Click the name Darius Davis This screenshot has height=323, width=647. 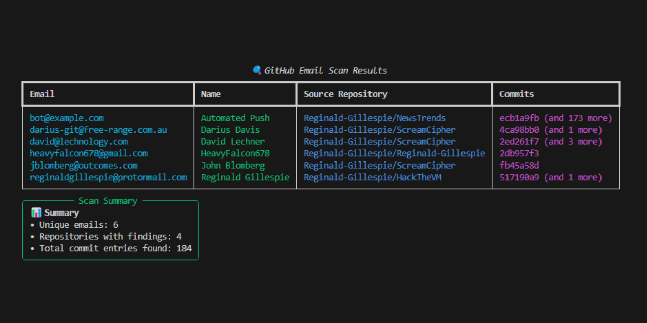(230, 130)
